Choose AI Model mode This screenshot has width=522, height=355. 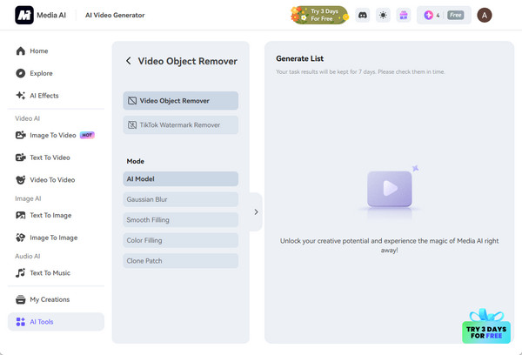point(181,179)
